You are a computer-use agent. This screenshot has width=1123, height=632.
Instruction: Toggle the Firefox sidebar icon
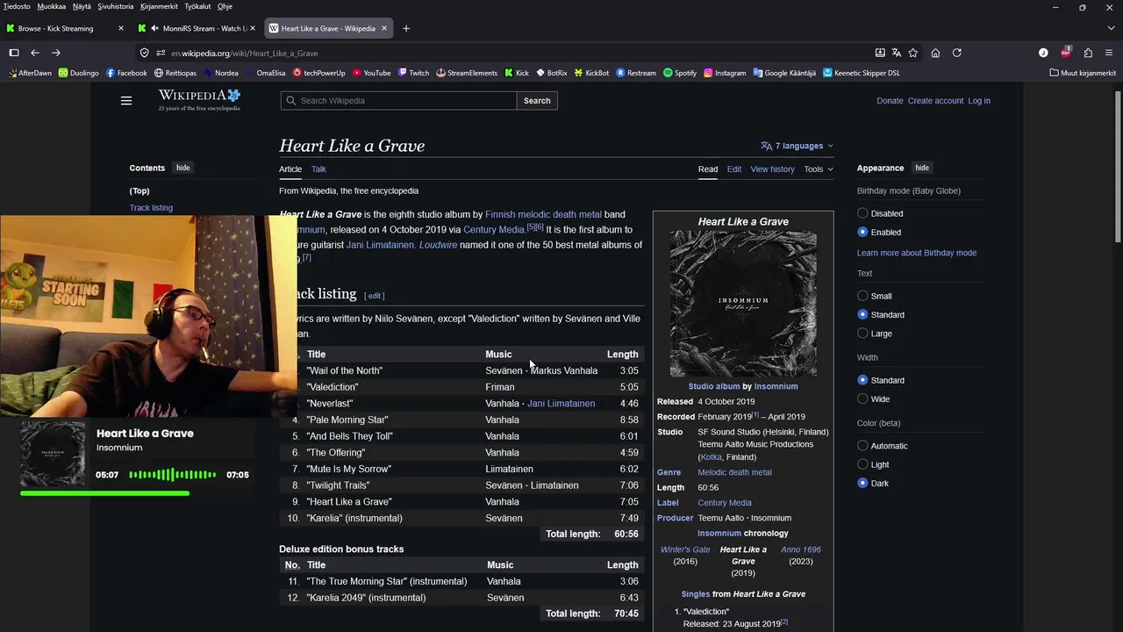pos(14,53)
